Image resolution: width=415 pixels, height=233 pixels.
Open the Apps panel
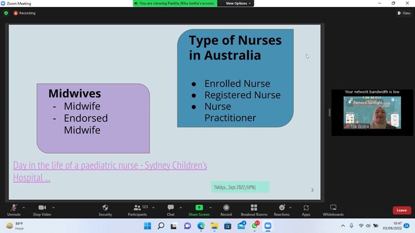(x=306, y=208)
